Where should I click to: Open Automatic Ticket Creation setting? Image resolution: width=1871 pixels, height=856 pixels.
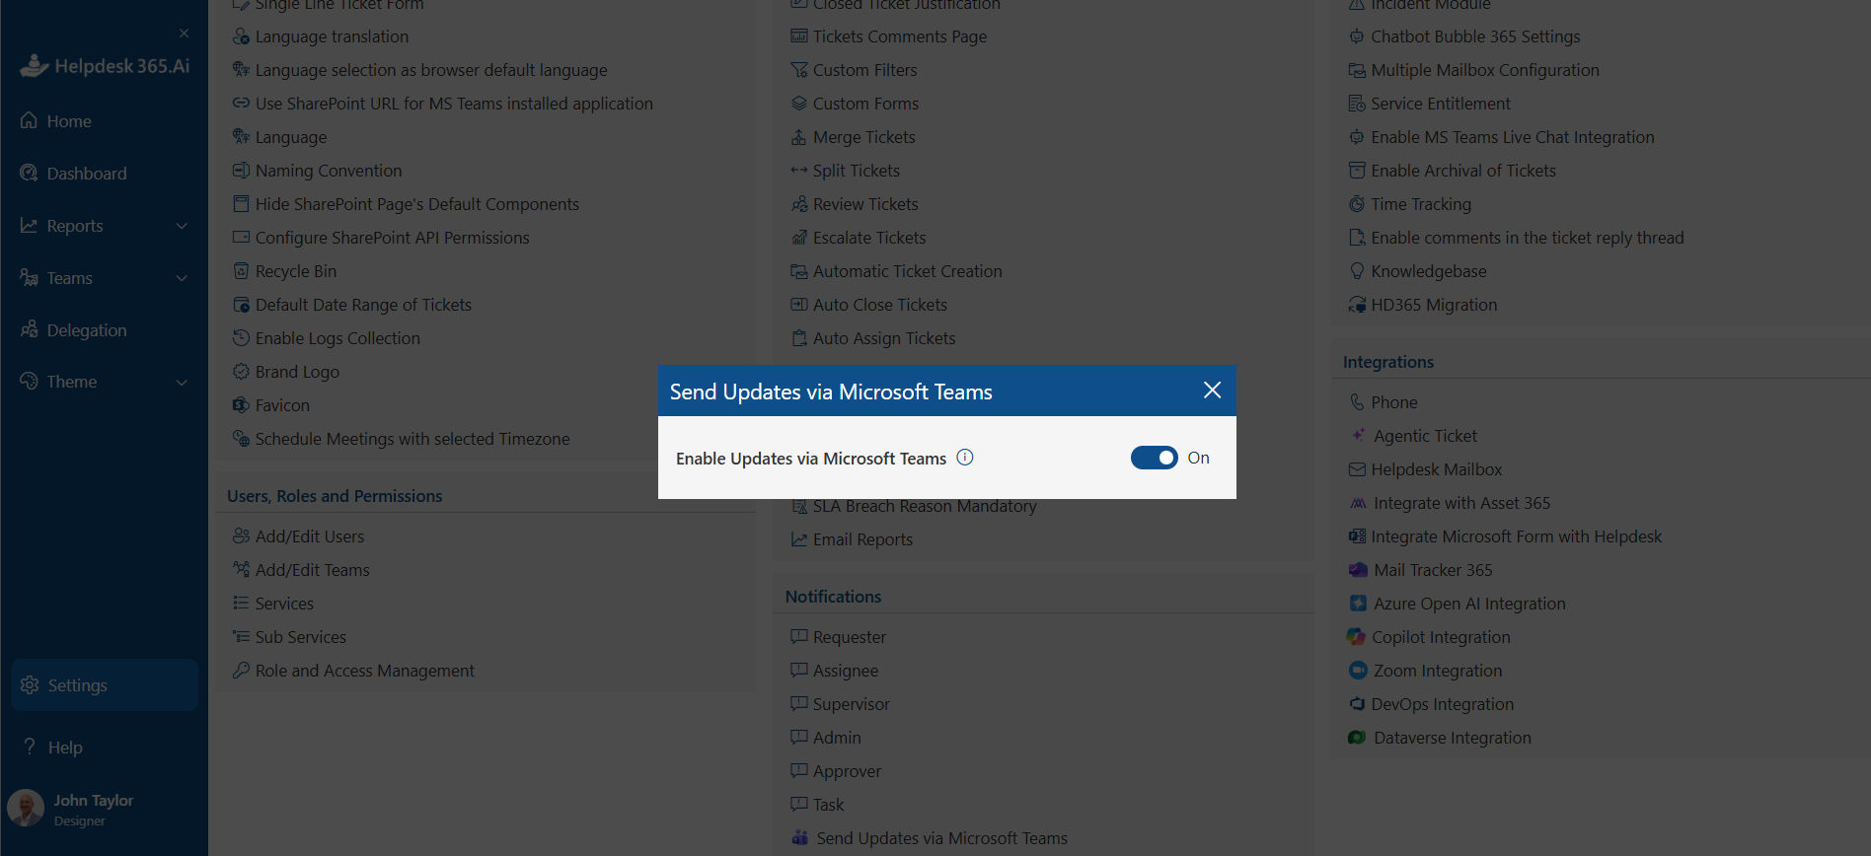(908, 271)
